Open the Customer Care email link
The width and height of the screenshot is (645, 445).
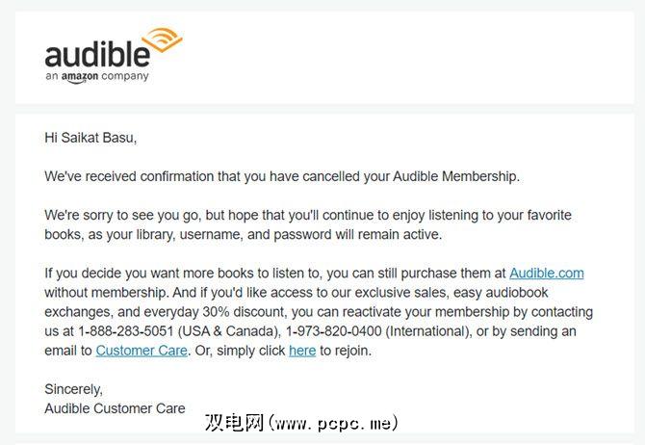click(142, 351)
